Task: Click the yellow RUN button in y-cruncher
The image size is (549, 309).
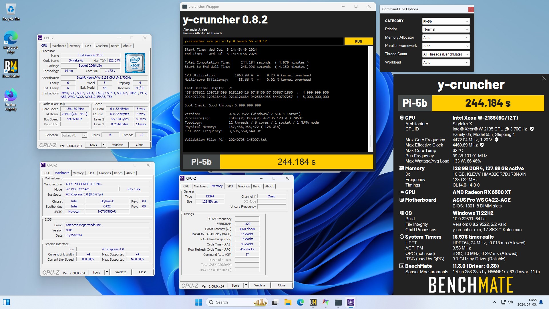Action: pyautogui.click(x=359, y=41)
